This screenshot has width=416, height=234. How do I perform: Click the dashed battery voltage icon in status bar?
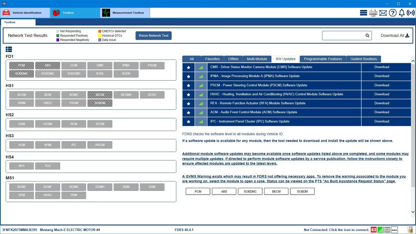click(394, 230)
